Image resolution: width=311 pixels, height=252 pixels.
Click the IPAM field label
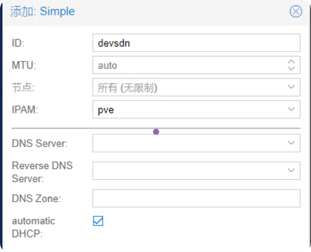click(25, 110)
